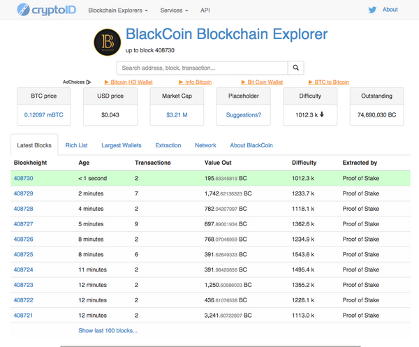This screenshot has height=347, width=419.
Task: Open the Info Bitcoin ad link
Action: 195,82
